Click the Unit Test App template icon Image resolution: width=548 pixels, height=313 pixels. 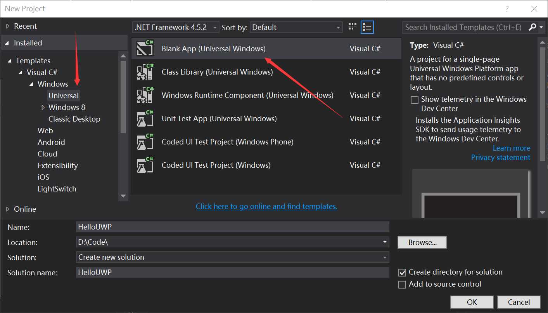(x=145, y=118)
